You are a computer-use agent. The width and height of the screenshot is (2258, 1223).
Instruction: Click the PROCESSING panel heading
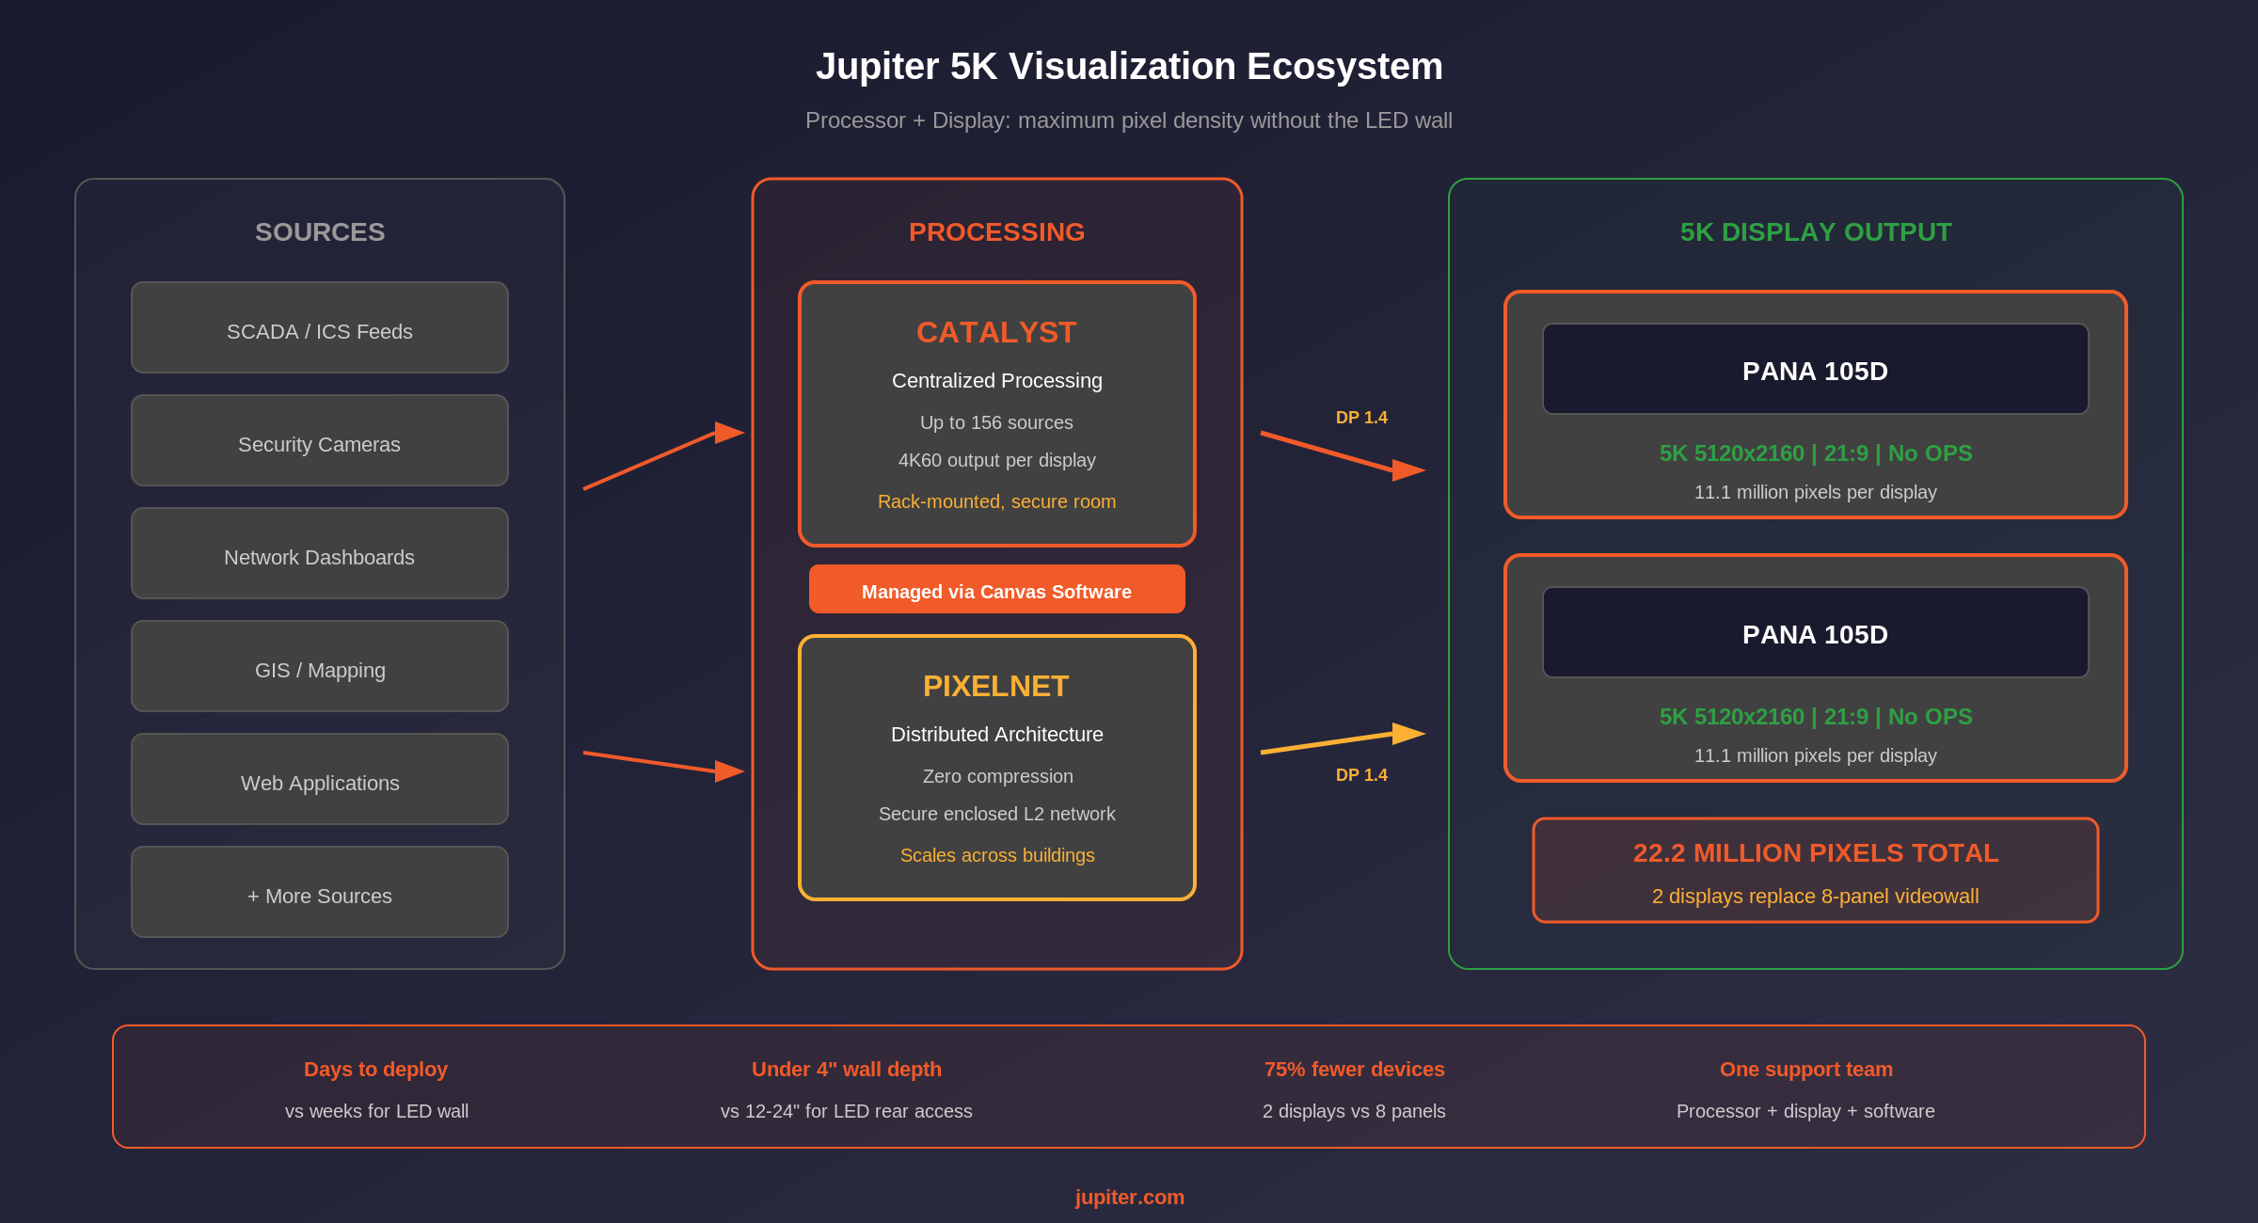[x=996, y=232]
